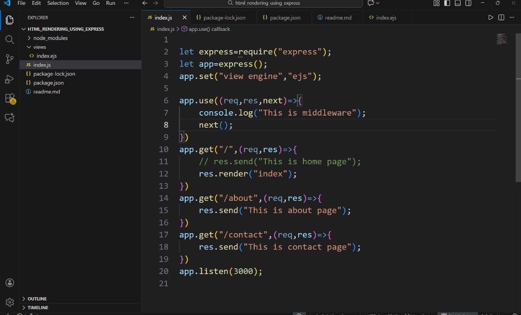This screenshot has width=521, height=315.
Task: Open readme.md in the explorer tree
Action: [x=81, y=92]
